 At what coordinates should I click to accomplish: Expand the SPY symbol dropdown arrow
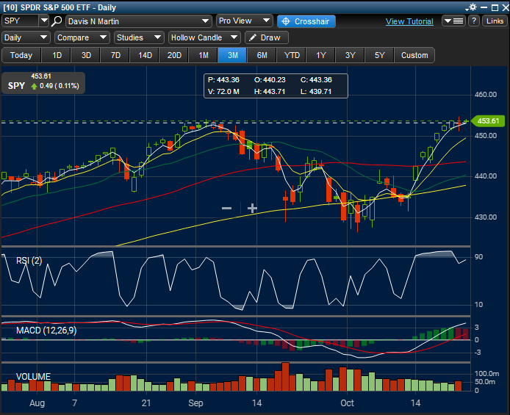tap(44, 21)
